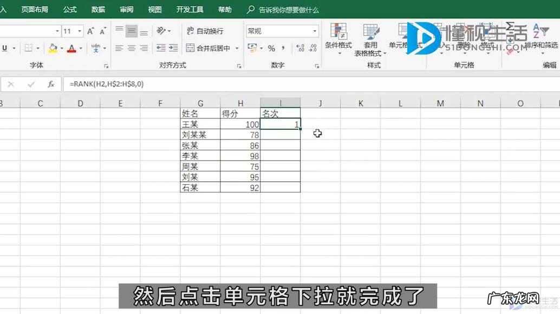Switch to the 数据 ribbon tab
This screenshot has height=314, width=560.
point(97,9)
